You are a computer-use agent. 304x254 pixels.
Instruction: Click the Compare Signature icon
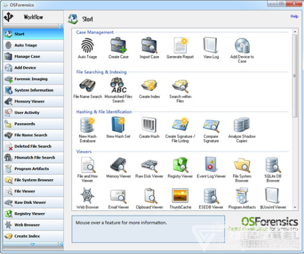point(211,125)
